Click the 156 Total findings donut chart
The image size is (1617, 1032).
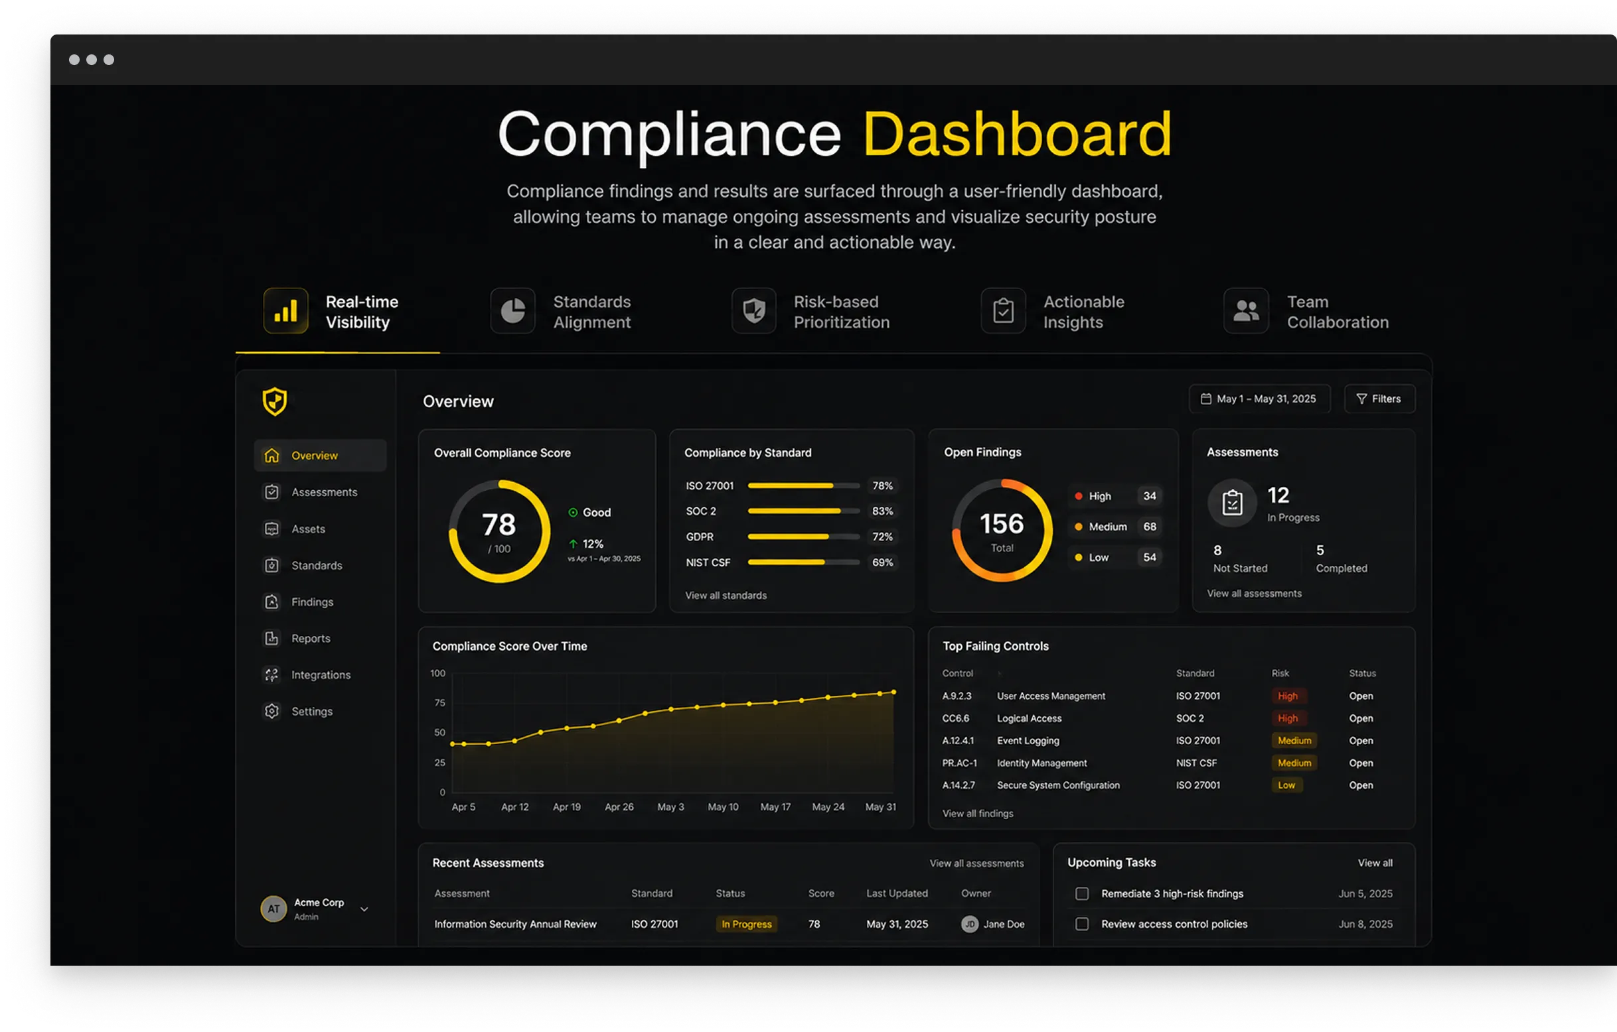coord(1002,530)
